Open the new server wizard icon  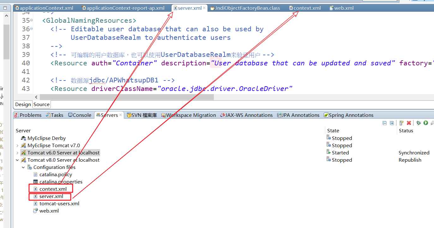pyautogui.click(x=401, y=123)
